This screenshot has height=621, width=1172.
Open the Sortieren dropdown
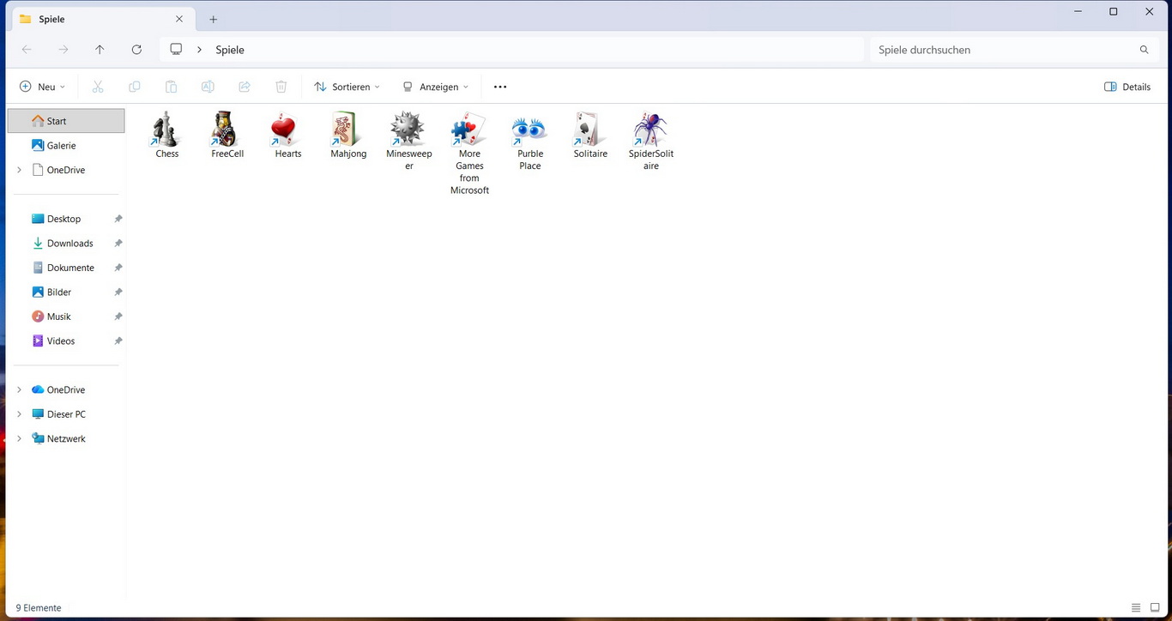[347, 87]
